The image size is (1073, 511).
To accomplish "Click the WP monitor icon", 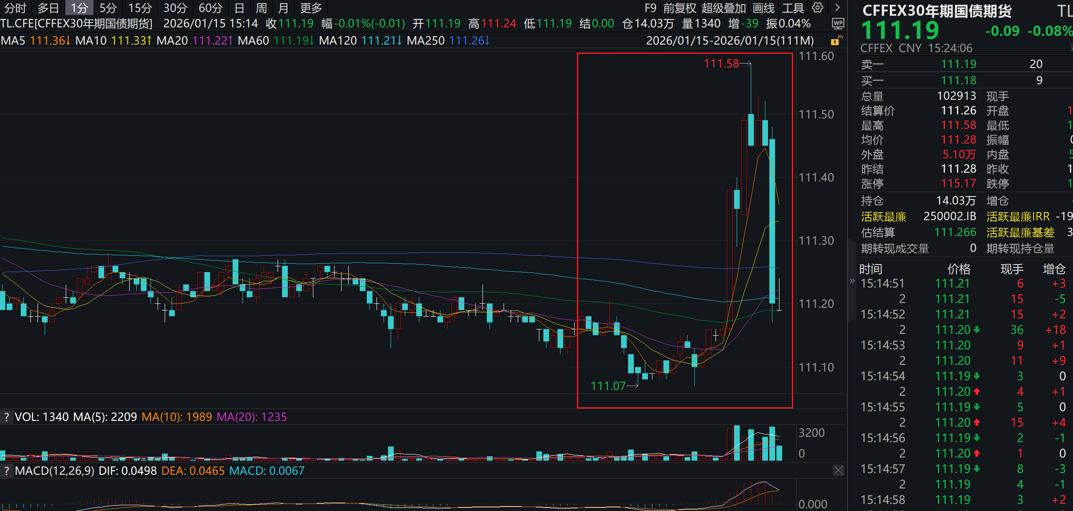I will pyautogui.click(x=837, y=23).
